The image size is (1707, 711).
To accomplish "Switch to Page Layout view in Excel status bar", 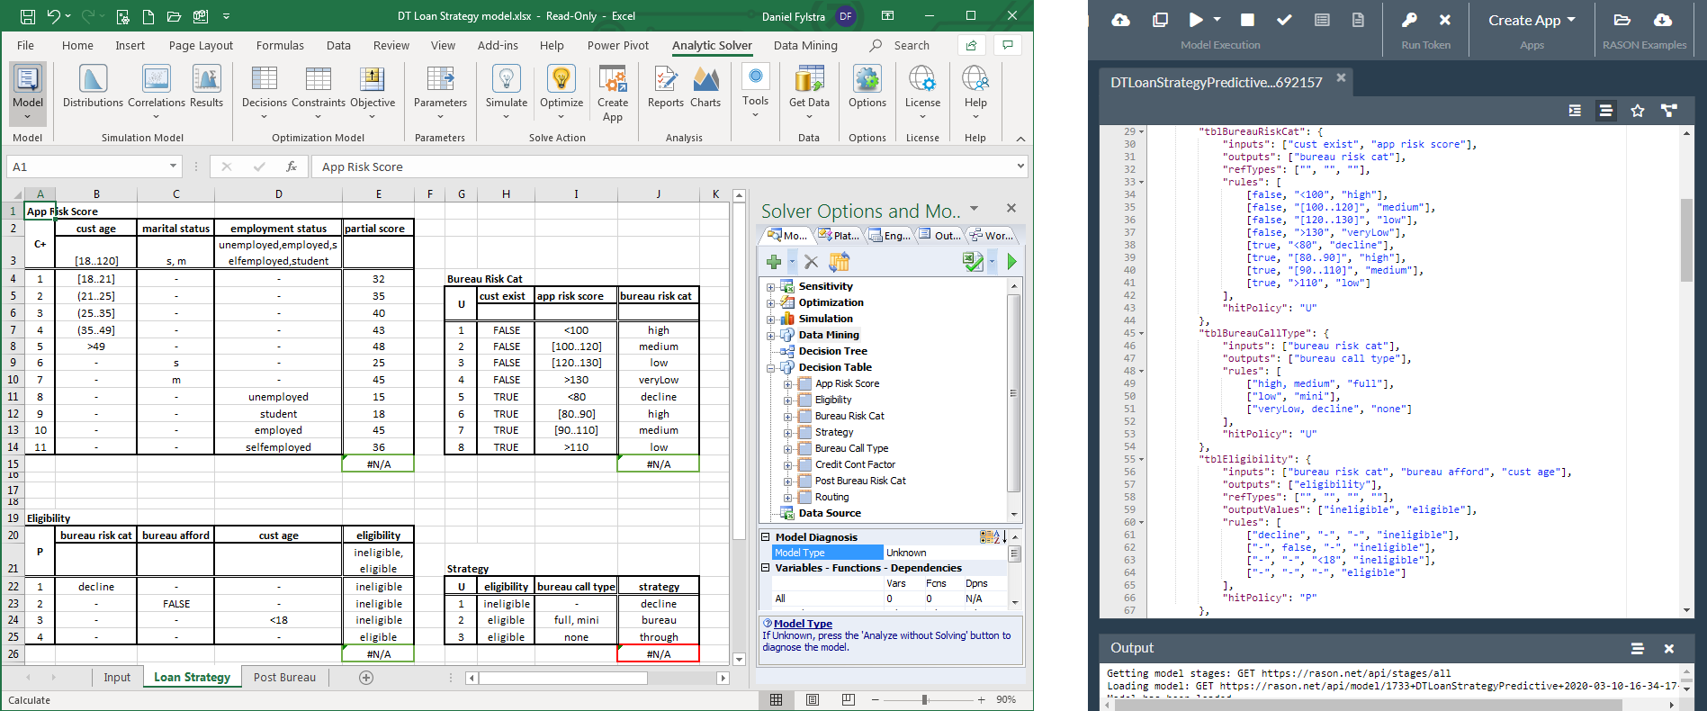I will click(813, 699).
